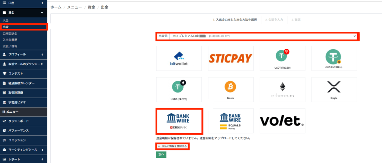Screen dimensions: 382x163
Task: Click the メニュー breadcrumb link
Action: [x=75, y=7]
